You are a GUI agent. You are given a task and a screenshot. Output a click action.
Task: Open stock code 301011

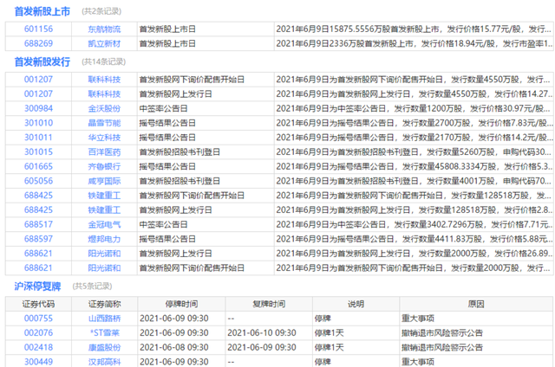38,138
